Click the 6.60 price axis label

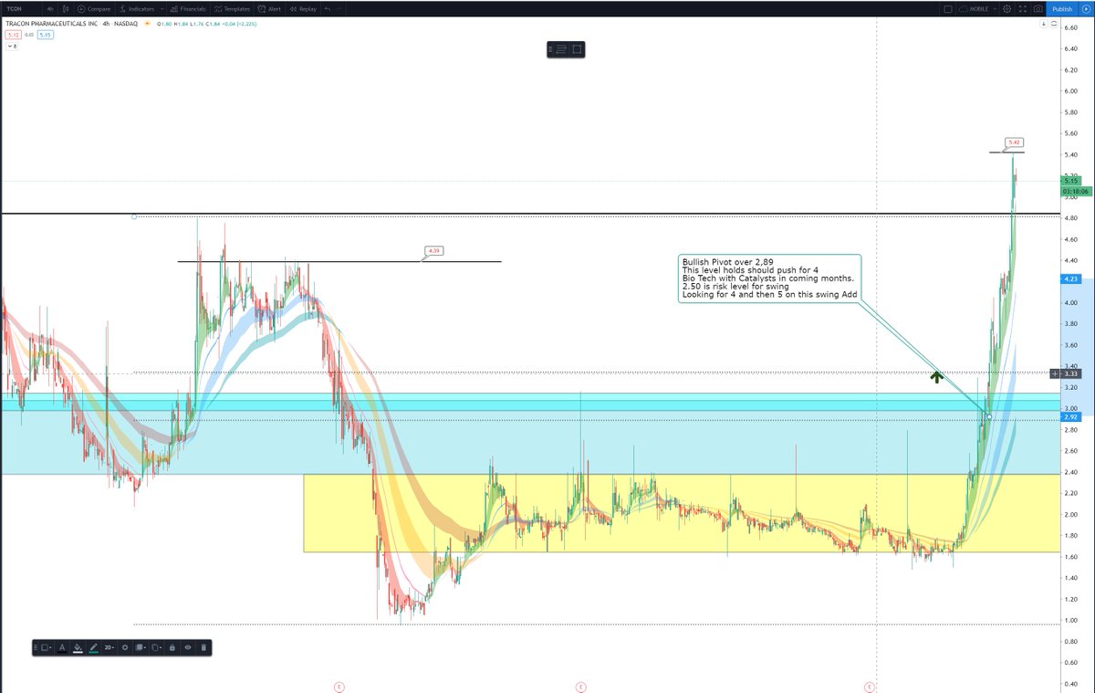tap(1071, 27)
